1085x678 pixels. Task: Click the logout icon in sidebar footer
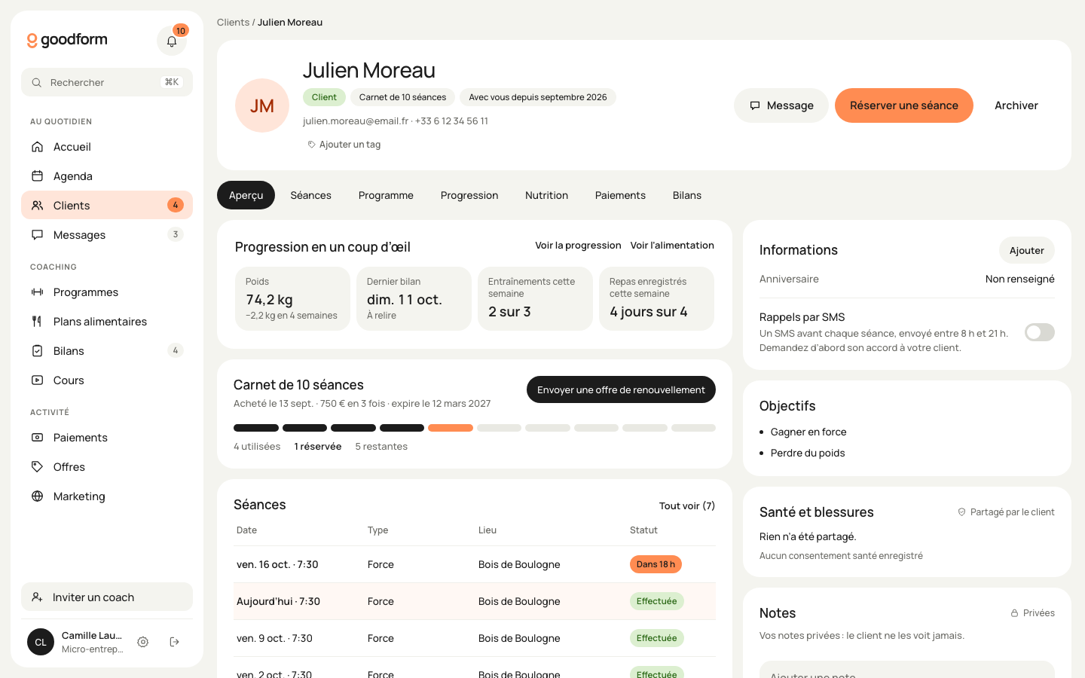click(x=175, y=642)
